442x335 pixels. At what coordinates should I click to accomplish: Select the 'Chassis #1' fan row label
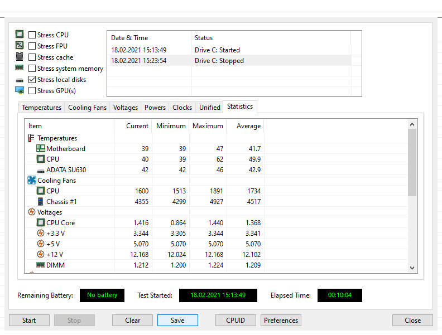[x=61, y=202]
